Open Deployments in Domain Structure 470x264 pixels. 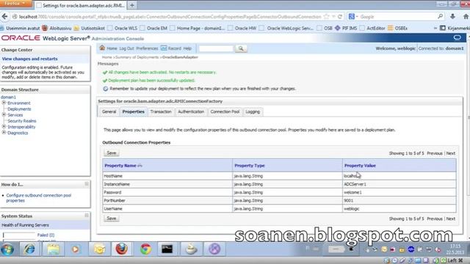coord(19,109)
